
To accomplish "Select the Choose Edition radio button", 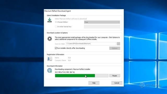I will 56,22.
